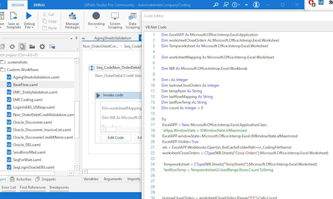The image size is (333, 199).
Task: Open the Error List panel
Action: click(x=9, y=187)
